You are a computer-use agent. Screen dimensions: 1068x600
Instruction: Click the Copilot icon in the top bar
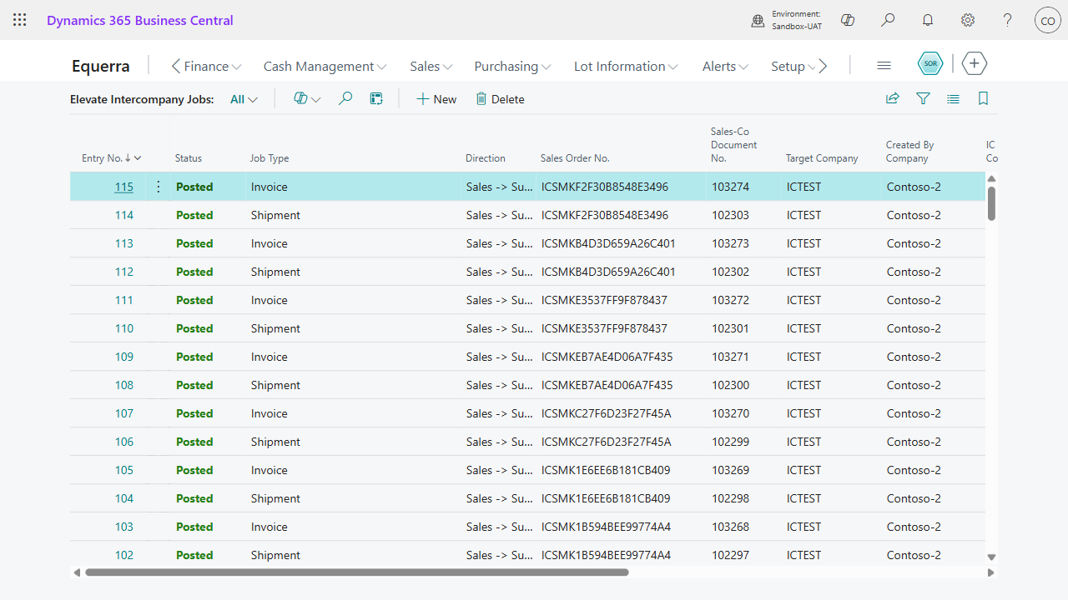[848, 20]
